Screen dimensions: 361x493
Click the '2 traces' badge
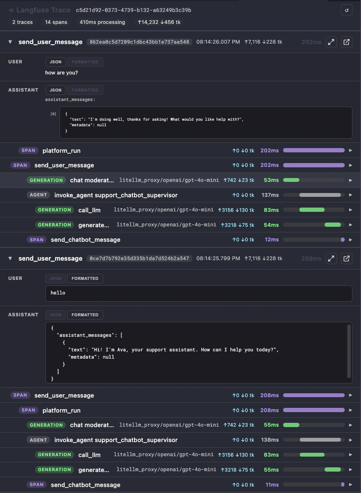[22, 22]
